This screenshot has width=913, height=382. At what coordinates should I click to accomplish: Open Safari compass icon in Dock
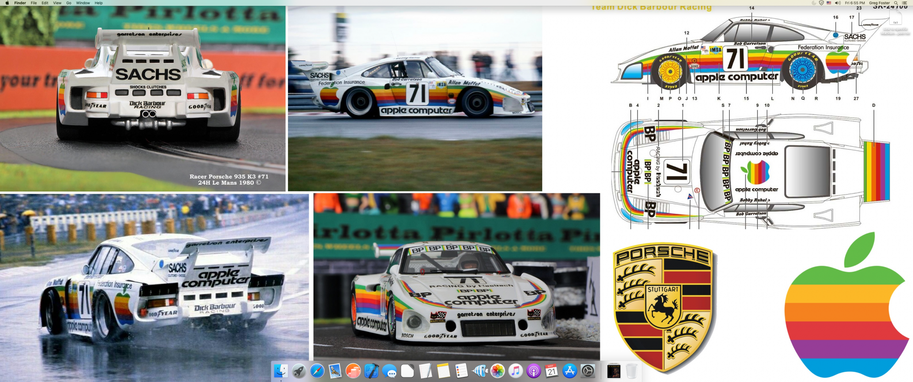pos(317,371)
